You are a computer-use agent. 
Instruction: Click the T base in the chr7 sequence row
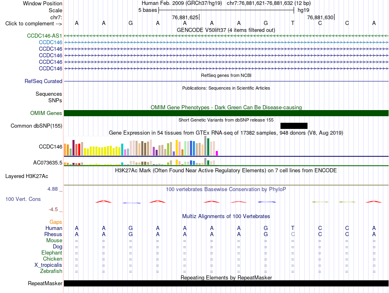tap(293, 23)
